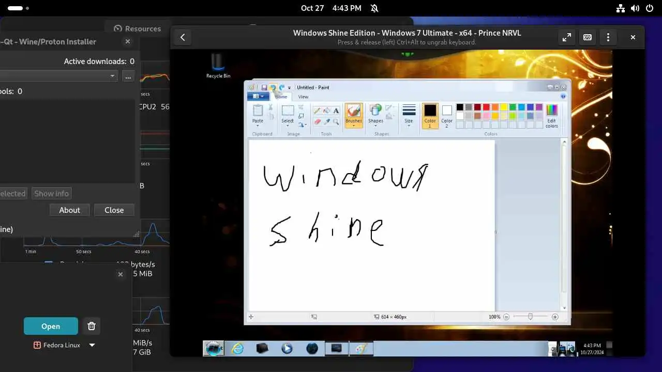Go back using the VM viewer arrow
662x372 pixels.
183,37
